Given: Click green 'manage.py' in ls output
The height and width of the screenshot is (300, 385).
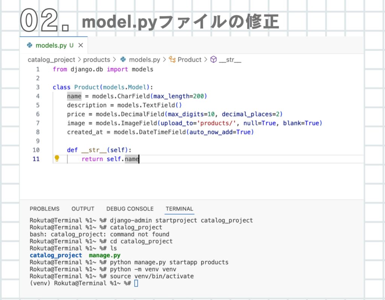Looking at the screenshot, I should coord(105,255).
